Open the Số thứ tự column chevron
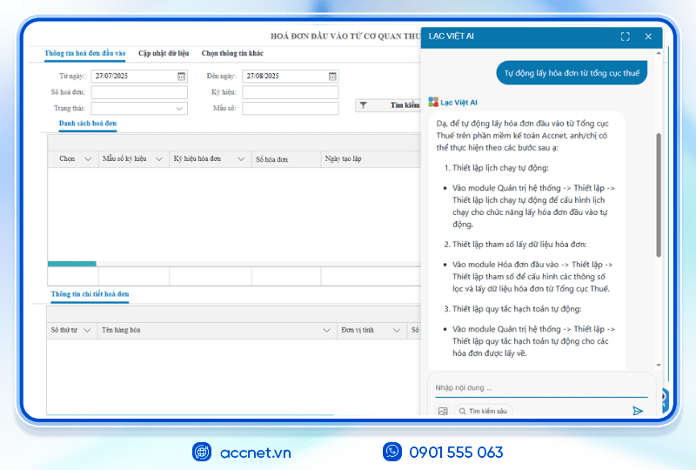Viewport: 696px width, 470px height. click(x=87, y=330)
